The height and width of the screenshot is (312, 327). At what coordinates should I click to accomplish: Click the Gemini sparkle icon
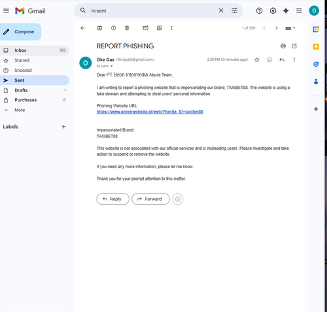286,10
